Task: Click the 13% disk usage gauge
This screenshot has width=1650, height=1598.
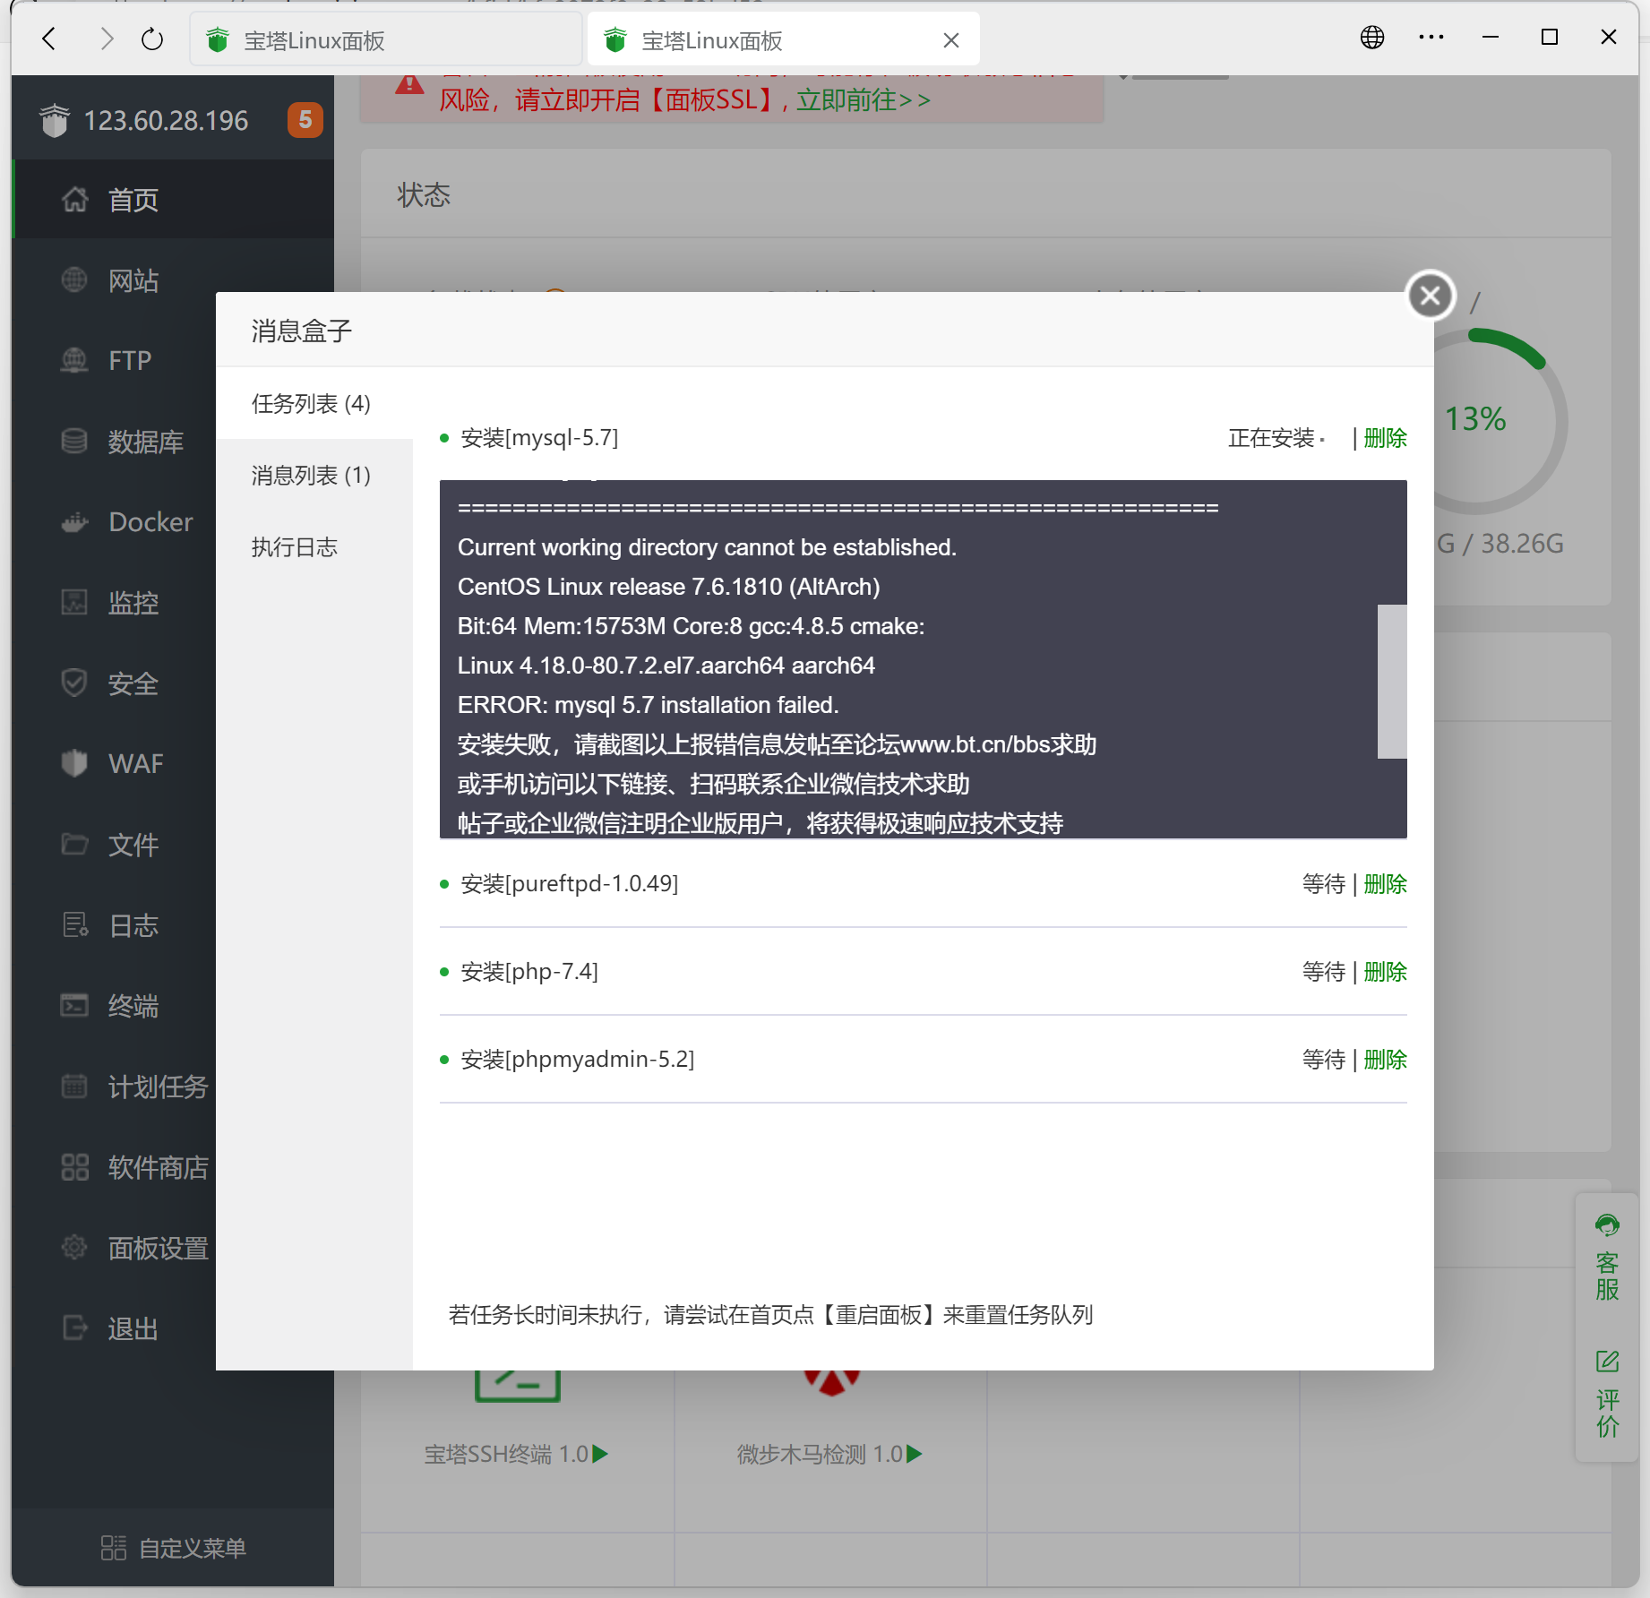Action: tap(1474, 419)
